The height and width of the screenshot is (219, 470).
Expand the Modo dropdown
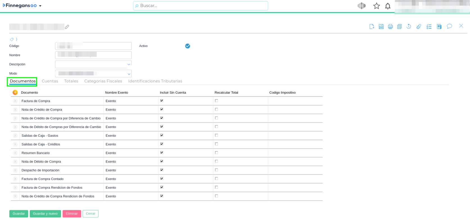pyautogui.click(x=129, y=74)
